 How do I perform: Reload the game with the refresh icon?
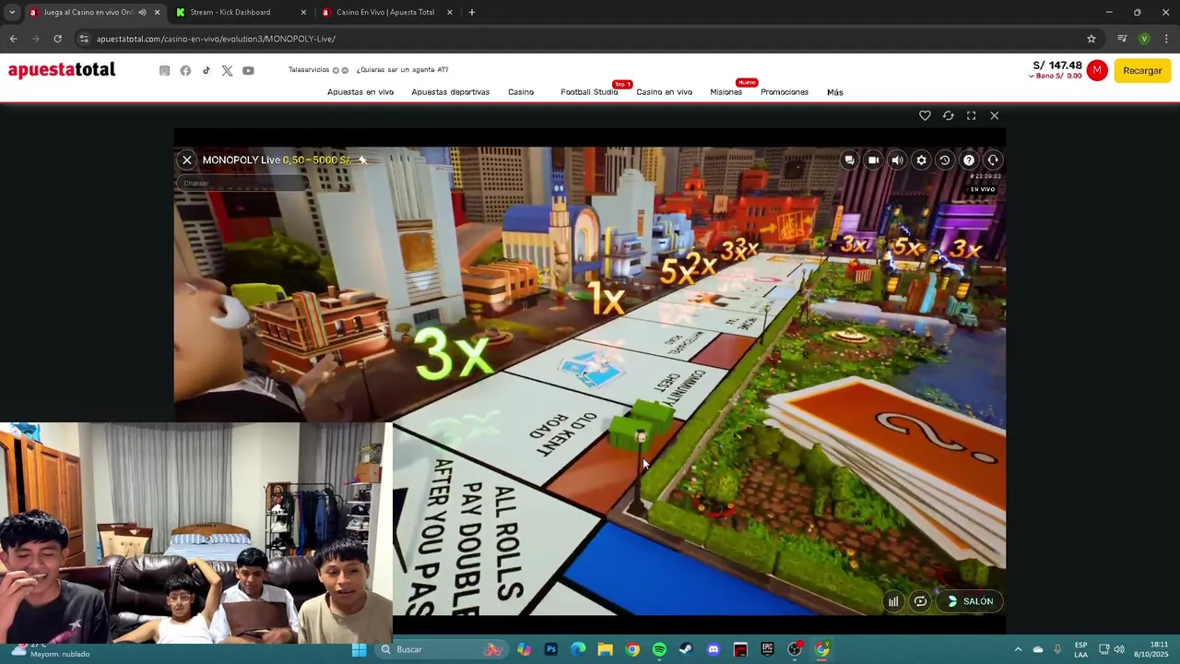[x=948, y=115]
